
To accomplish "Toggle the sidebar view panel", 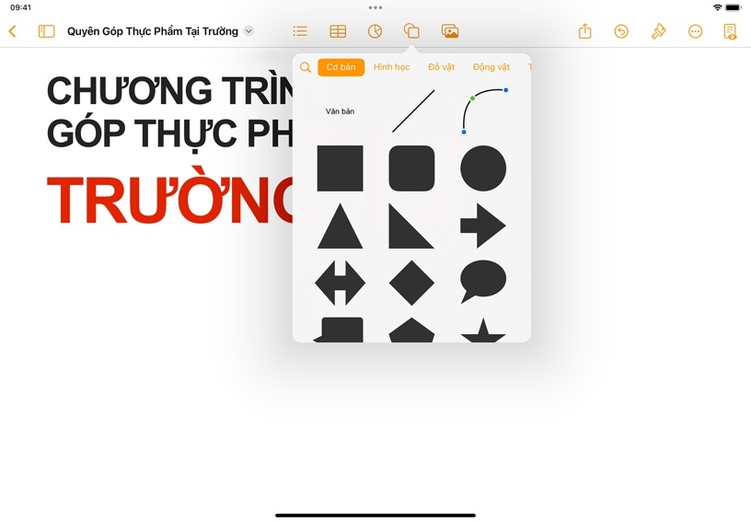I will coord(46,31).
